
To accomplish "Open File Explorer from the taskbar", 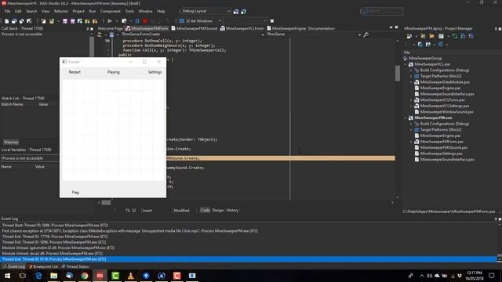I will tap(54, 276).
